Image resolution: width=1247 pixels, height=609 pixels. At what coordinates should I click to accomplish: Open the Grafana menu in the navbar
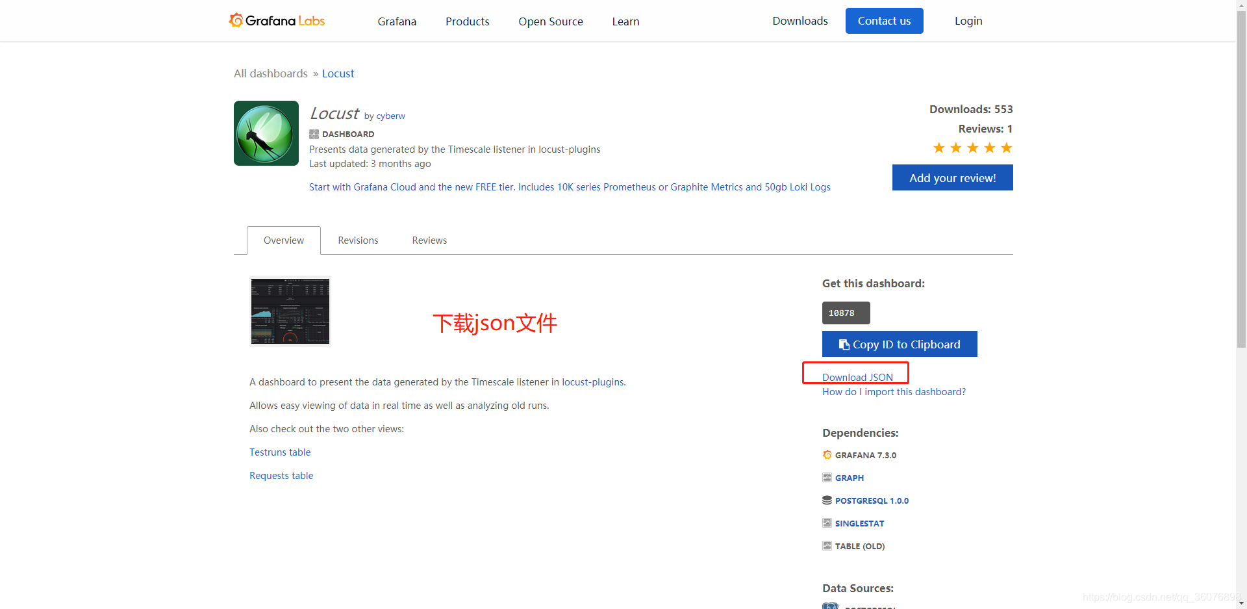pyautogui.click(x=397, y=21)
